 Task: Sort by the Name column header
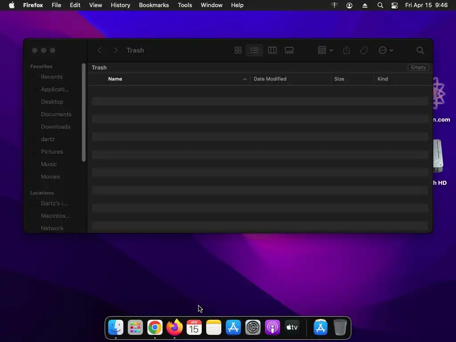(115, 79)
